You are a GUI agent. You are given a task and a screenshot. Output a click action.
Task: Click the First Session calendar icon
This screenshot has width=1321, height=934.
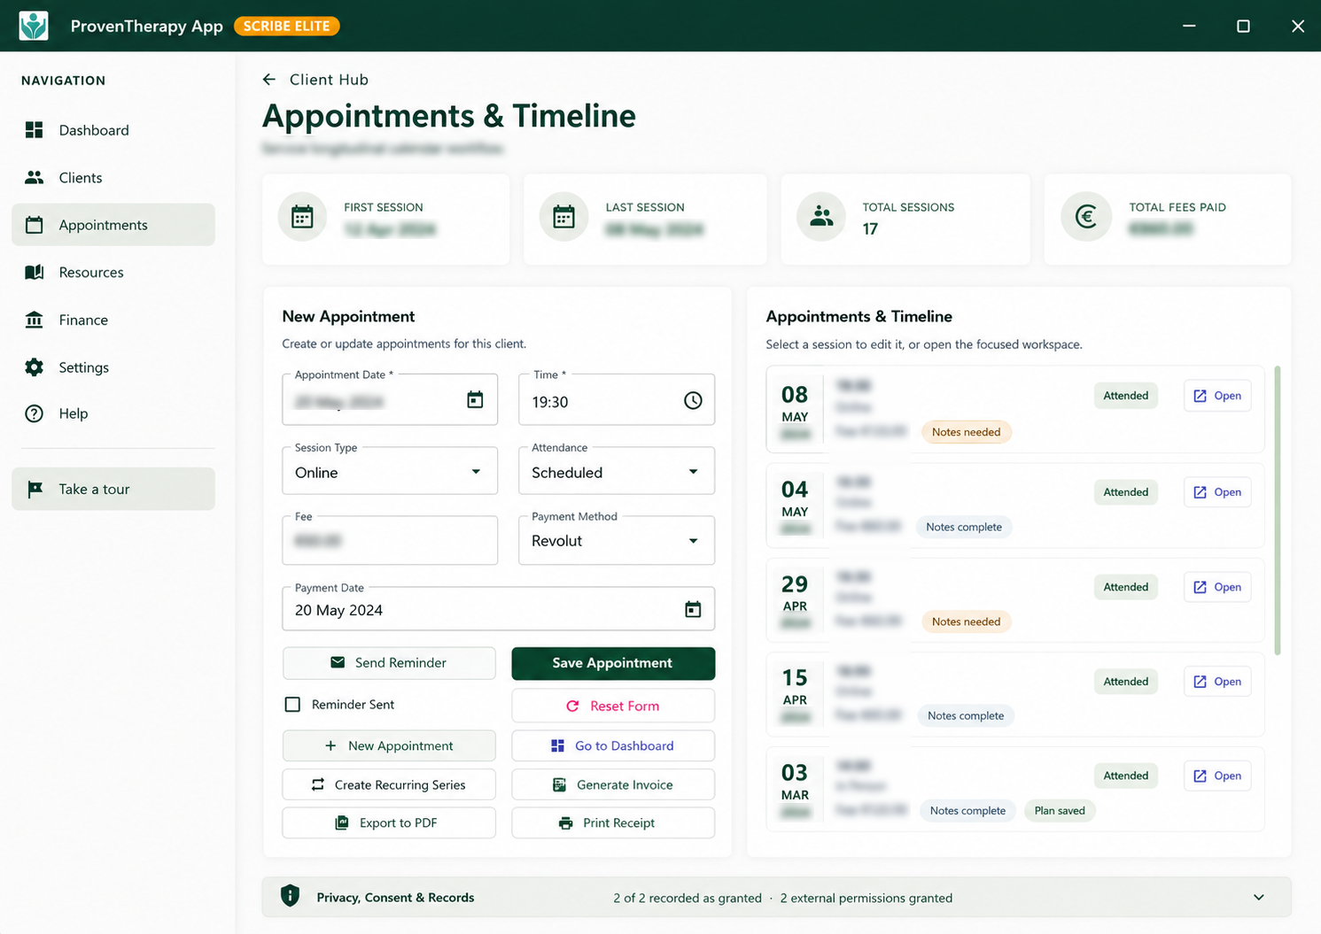[x=302, y=217]
